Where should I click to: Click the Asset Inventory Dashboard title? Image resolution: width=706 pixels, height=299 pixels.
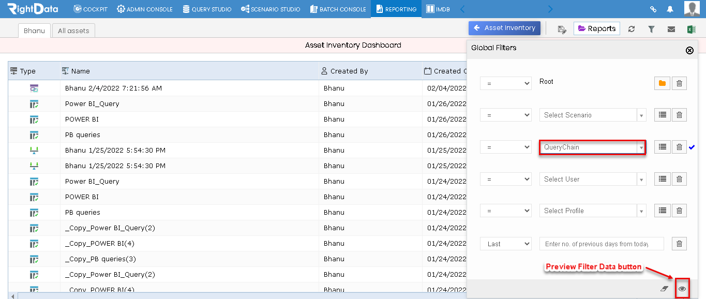coord(353,45)
